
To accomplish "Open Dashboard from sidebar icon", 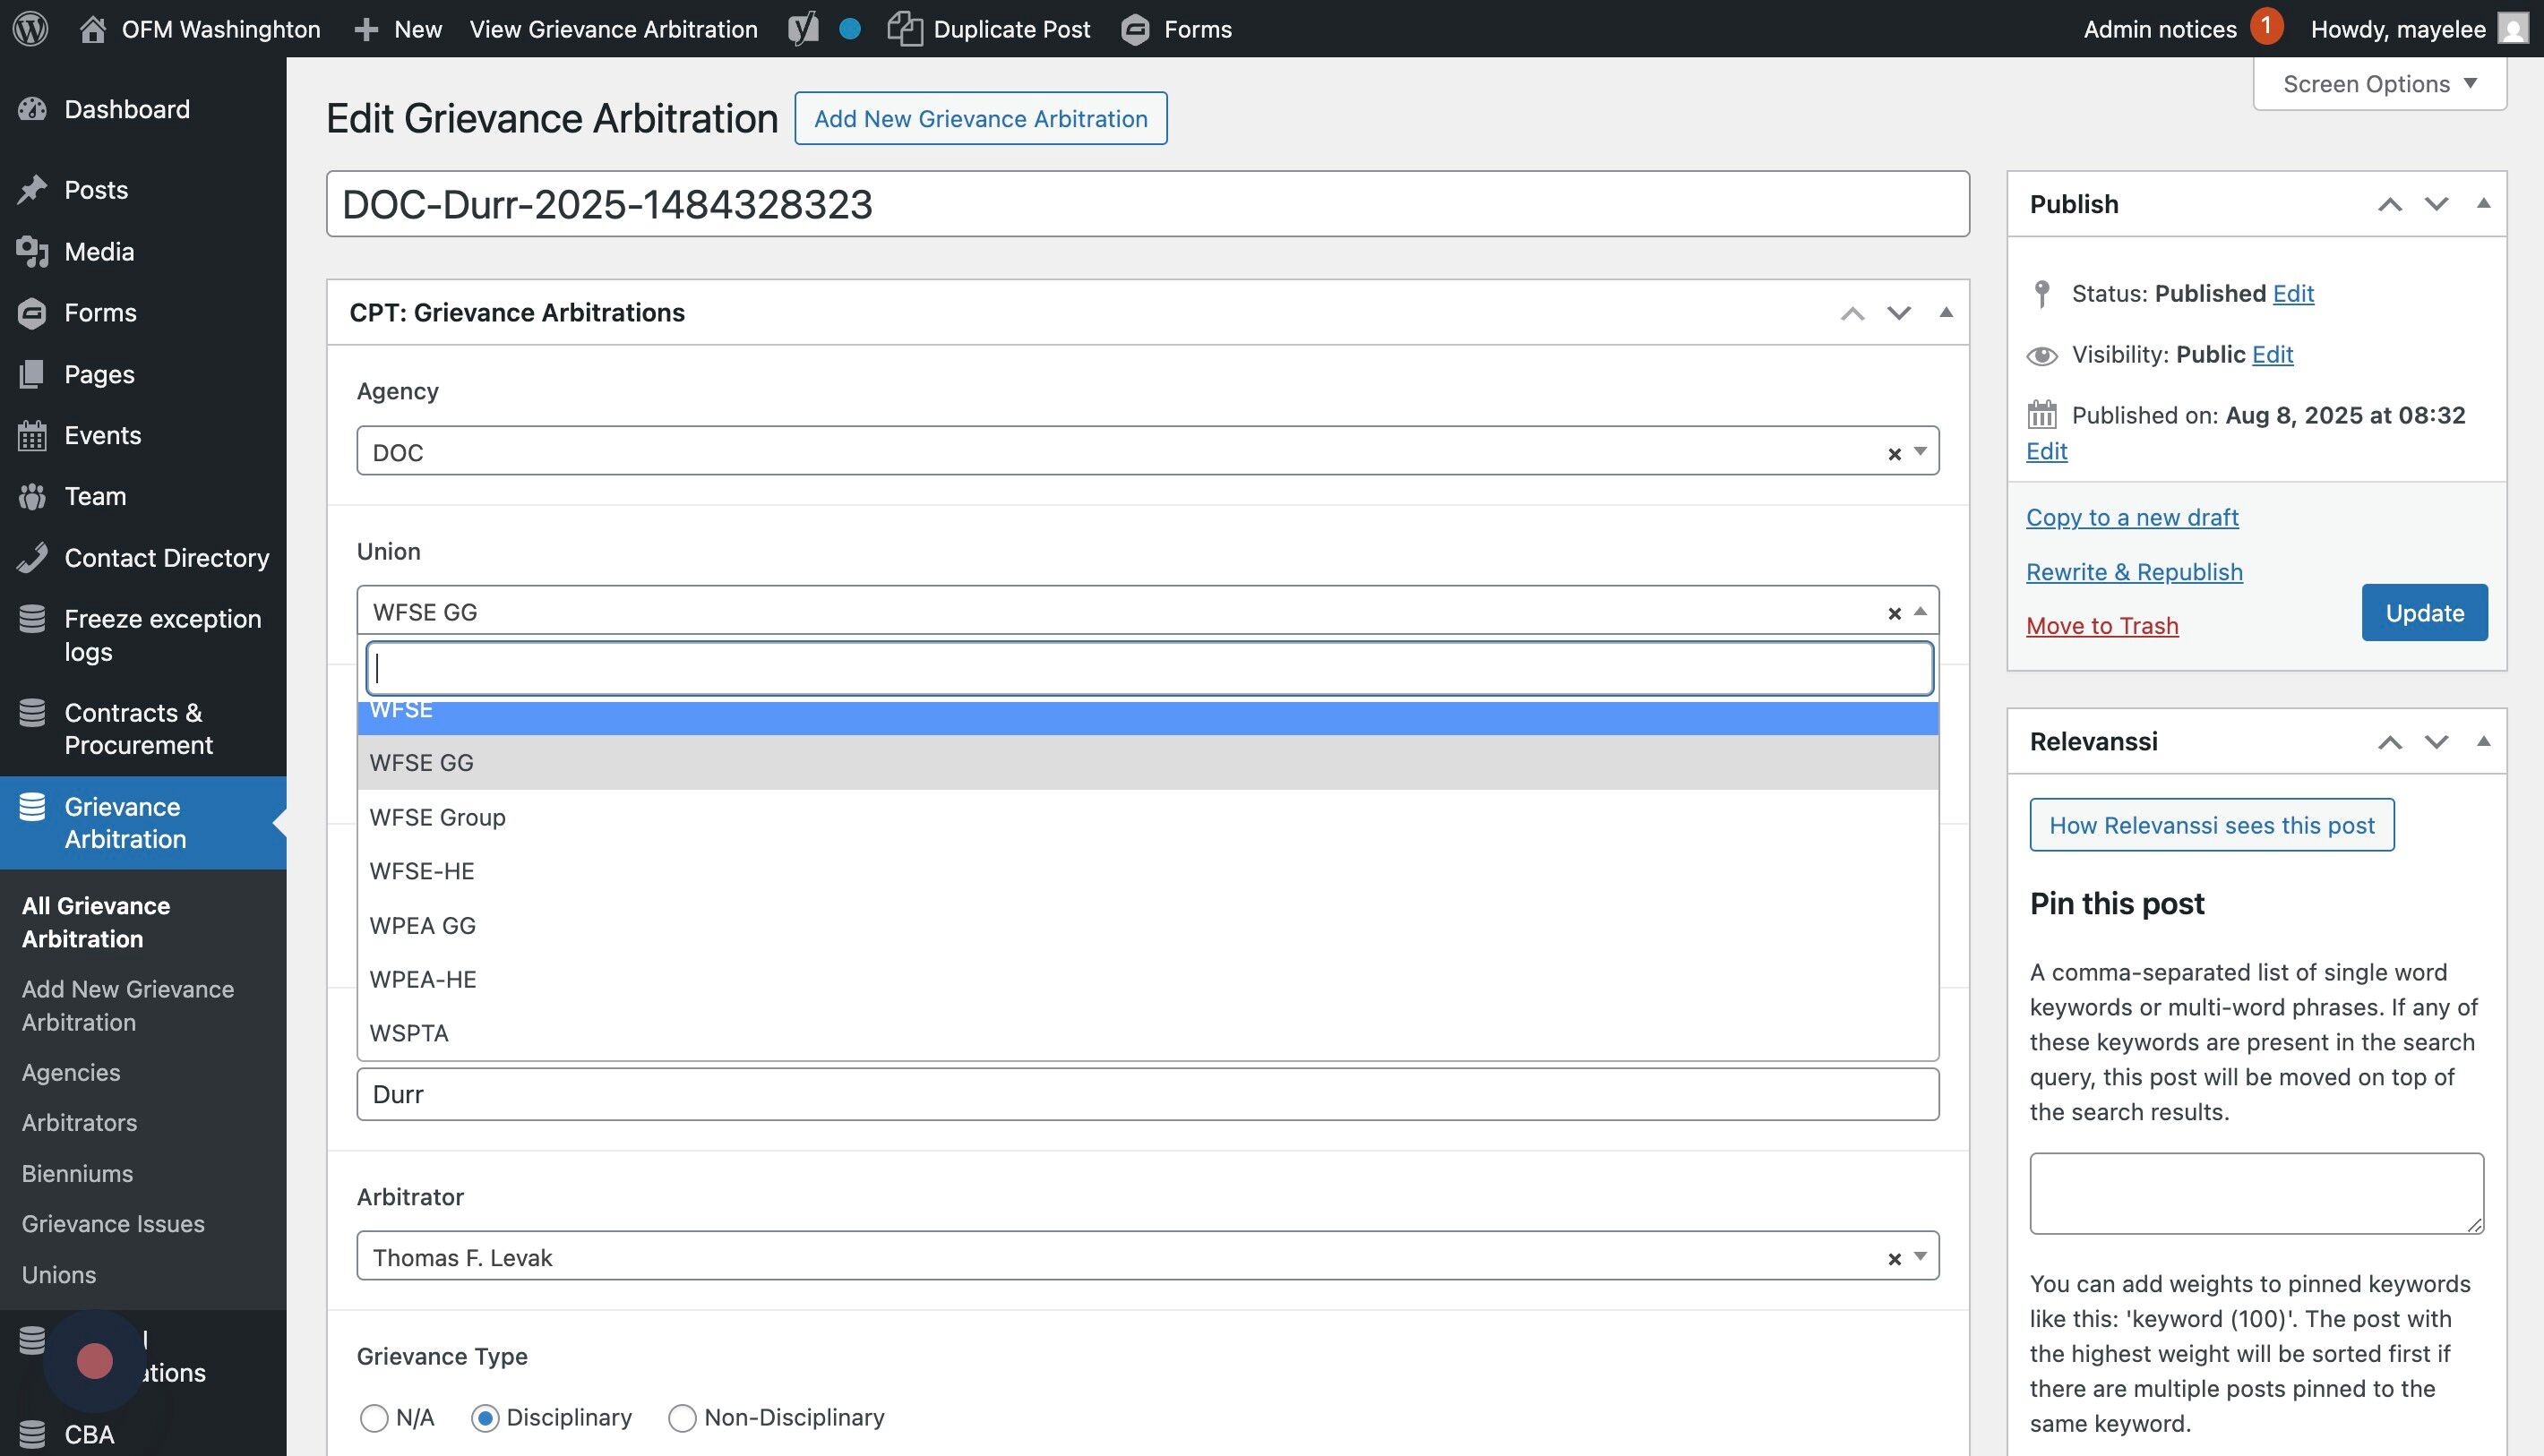I will [32, 109].
